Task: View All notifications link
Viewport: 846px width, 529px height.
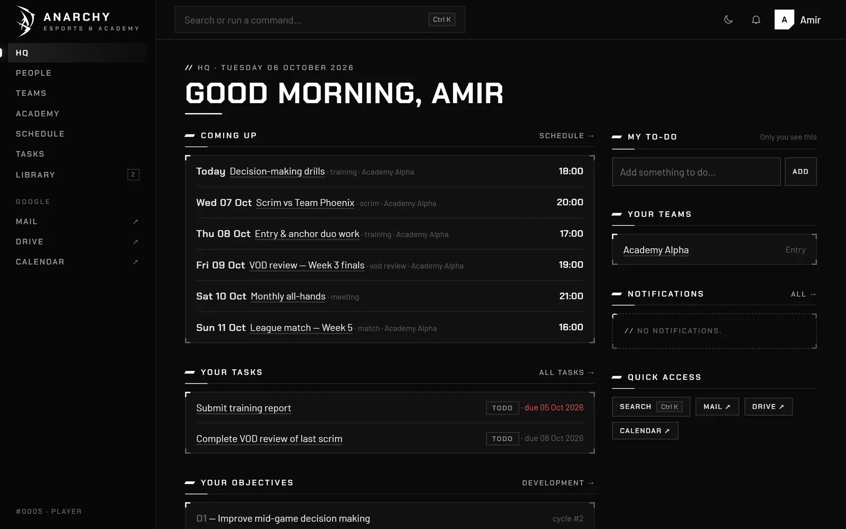Action: click(x=804, y=294)
